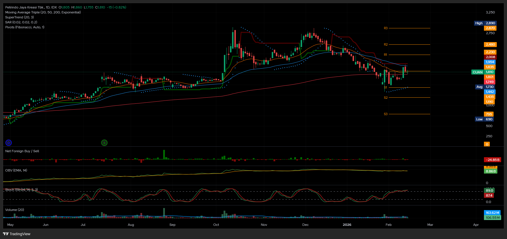Click the R3 pivot level label

point(386,28)
